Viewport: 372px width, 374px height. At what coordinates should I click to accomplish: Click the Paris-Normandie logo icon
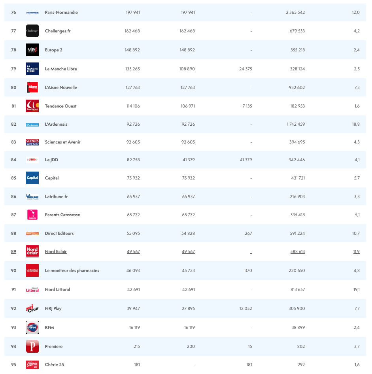point(32,13)
